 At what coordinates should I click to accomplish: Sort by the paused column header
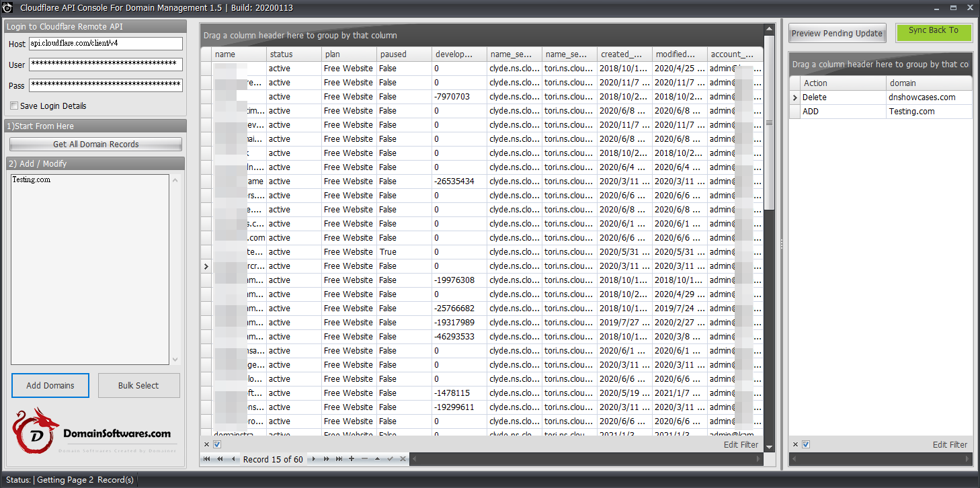(405, 54)
